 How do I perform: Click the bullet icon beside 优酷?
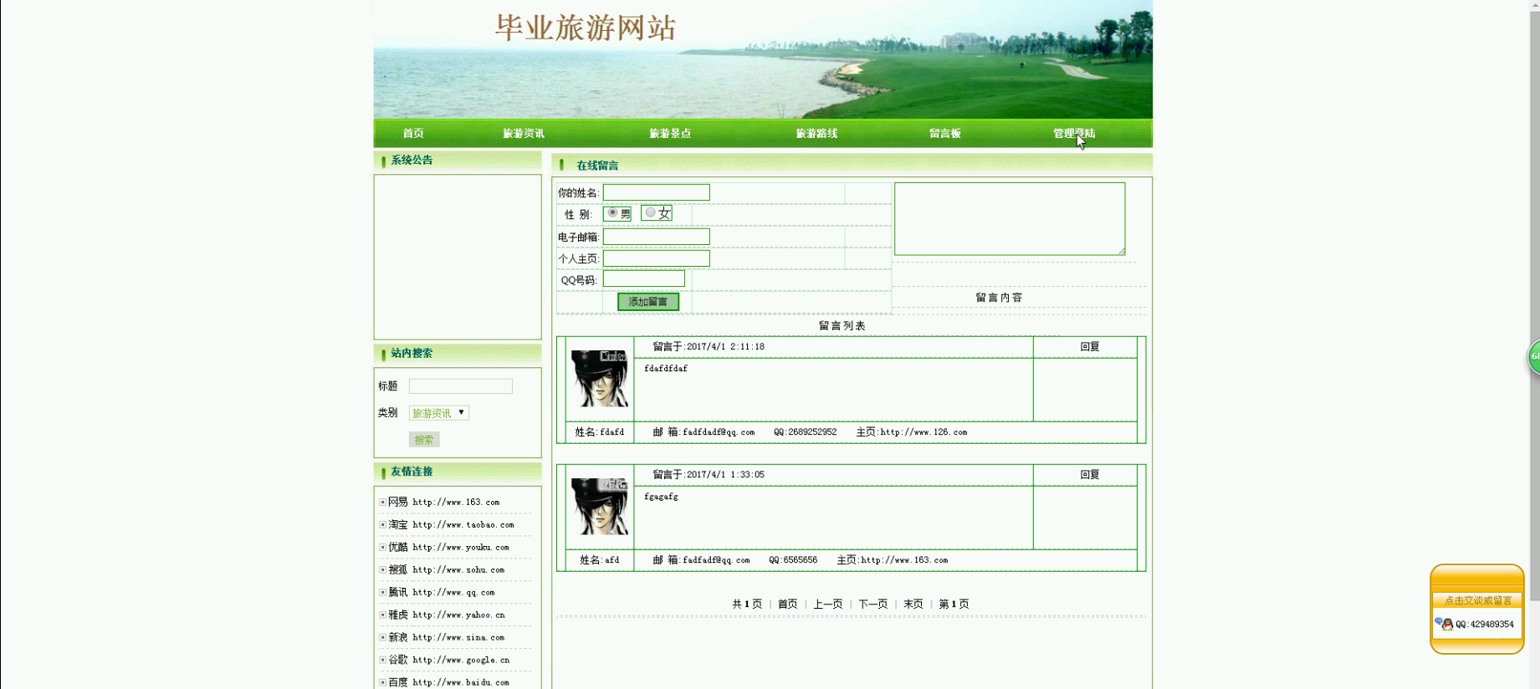click(x=382, y=548)
